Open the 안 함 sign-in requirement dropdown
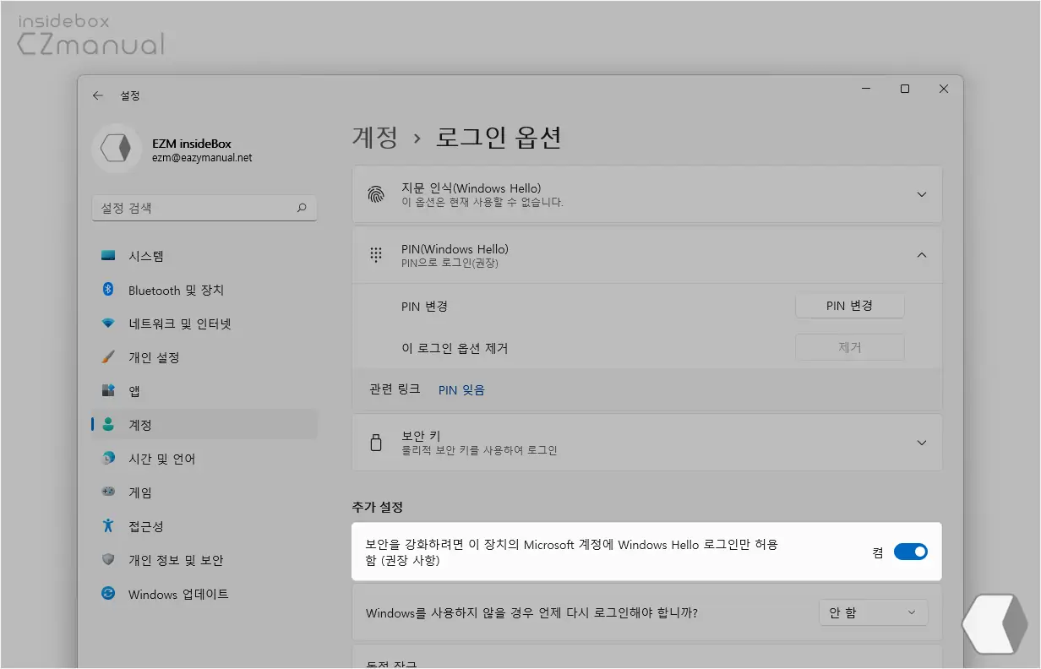 coord(874,612)
